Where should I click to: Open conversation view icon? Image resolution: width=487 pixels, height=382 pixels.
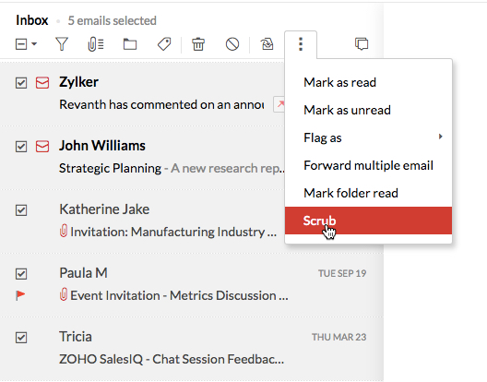click(x=362, y=43)
